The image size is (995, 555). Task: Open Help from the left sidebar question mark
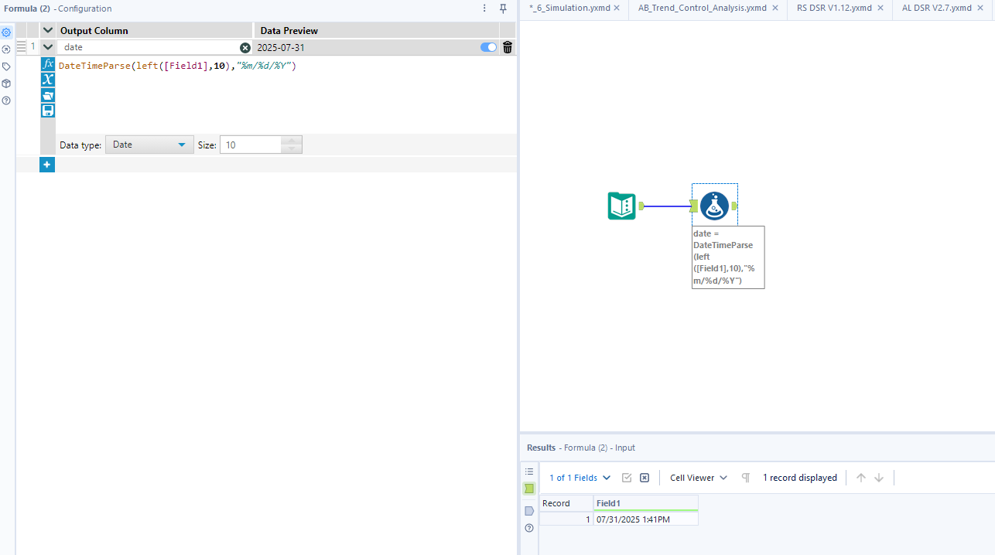coord(6,100)
